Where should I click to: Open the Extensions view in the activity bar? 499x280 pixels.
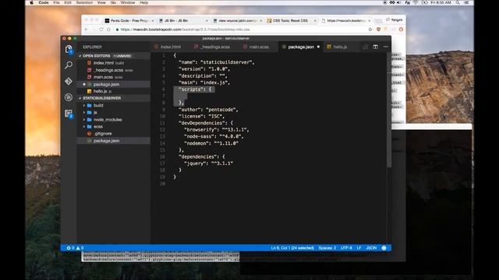(x=69, y=114)
